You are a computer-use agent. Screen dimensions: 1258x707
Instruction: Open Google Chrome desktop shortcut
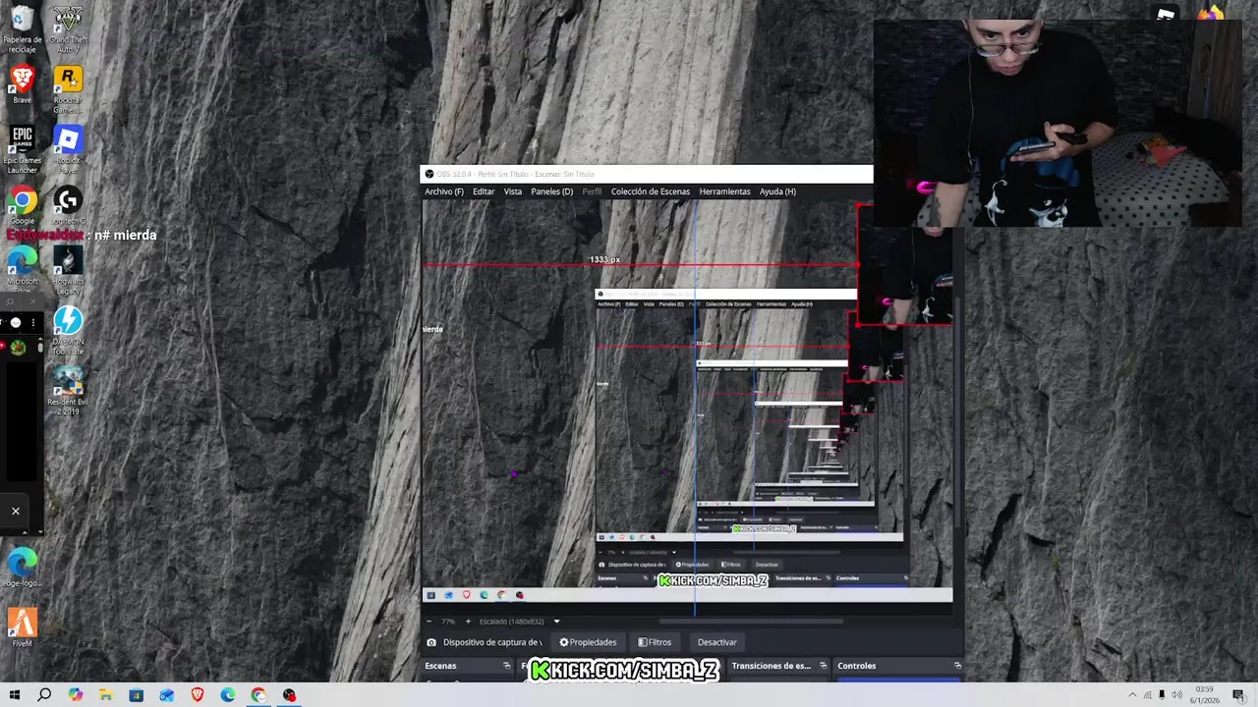pyautogui.click(x=22, y=205)
